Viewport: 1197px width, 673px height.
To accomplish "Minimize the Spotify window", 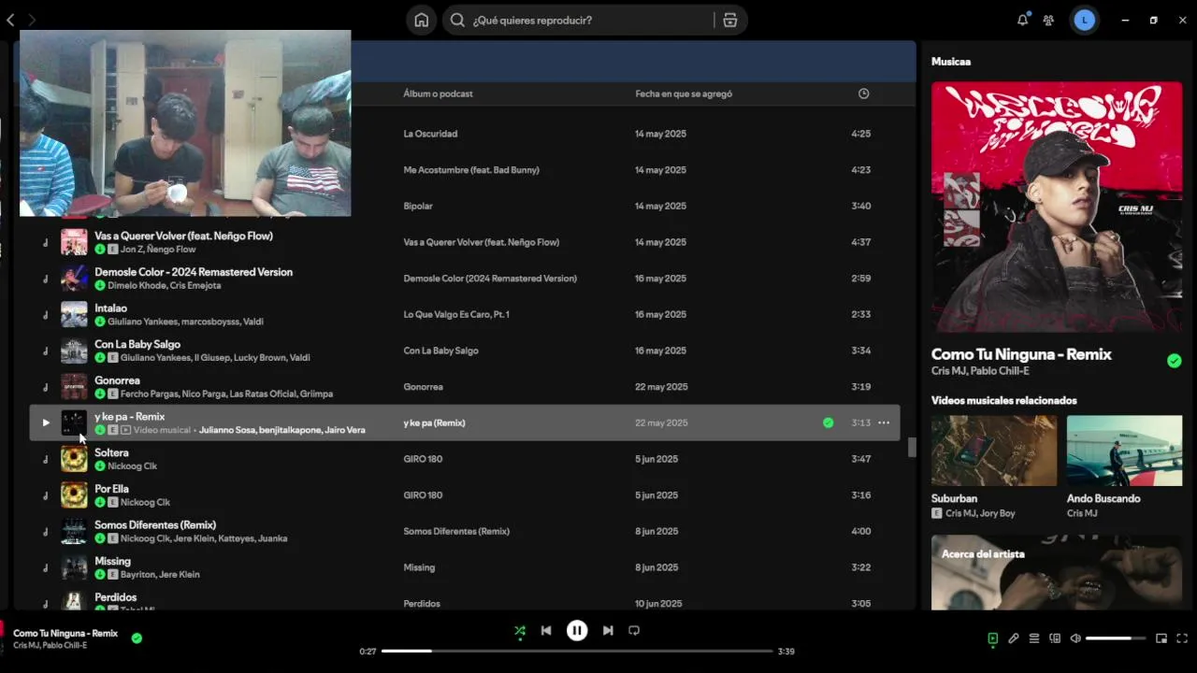I will (1125, 20).
